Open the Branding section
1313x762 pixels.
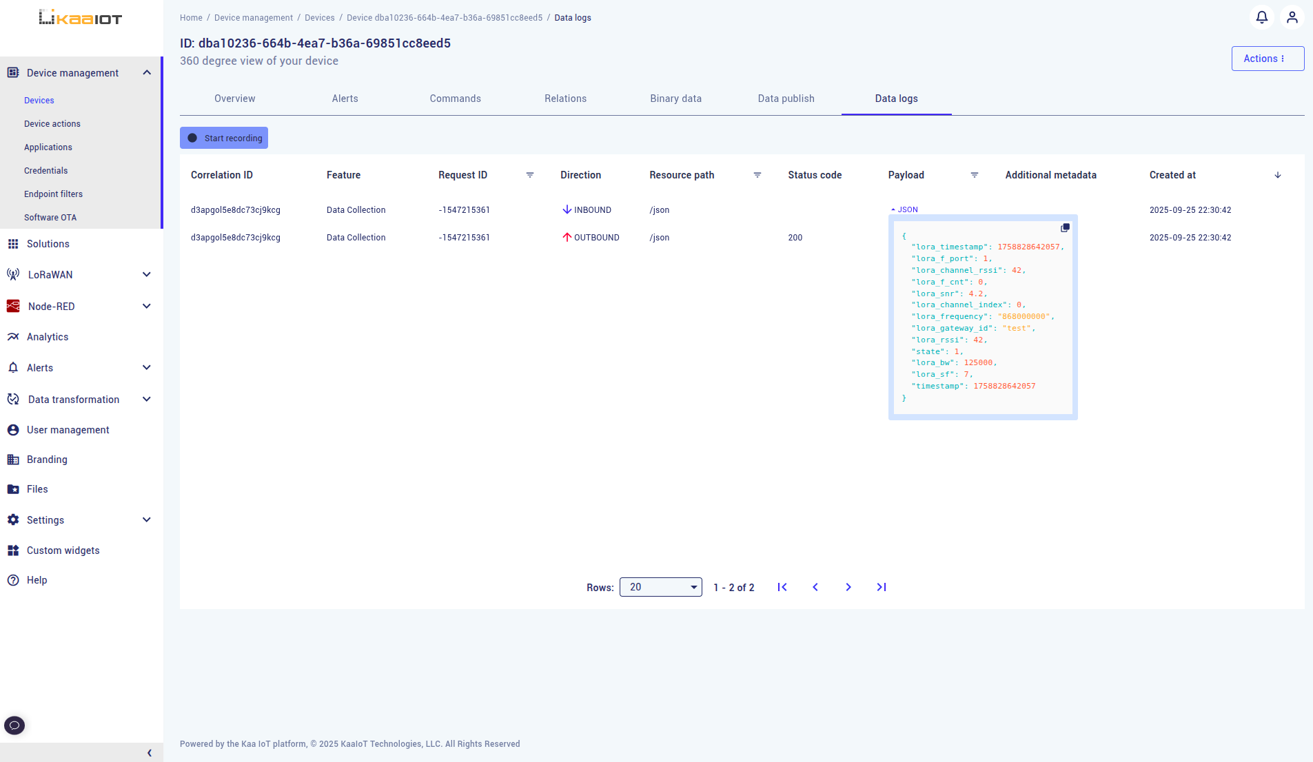[46, 459]
